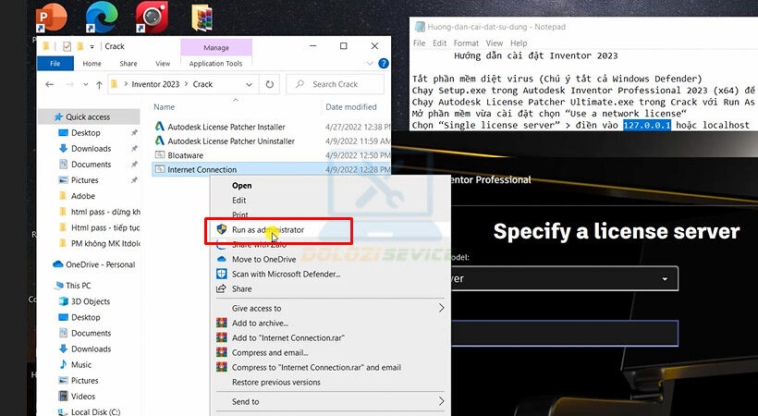
Task: Open 3D Objects under This PC
Action: pyautogui.click(x=91, y=301)
